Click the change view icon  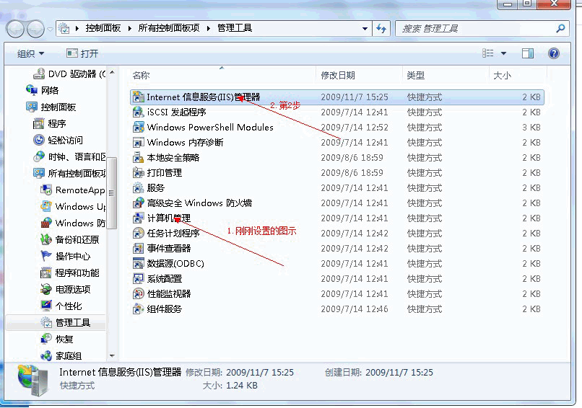tap(487, 53)
